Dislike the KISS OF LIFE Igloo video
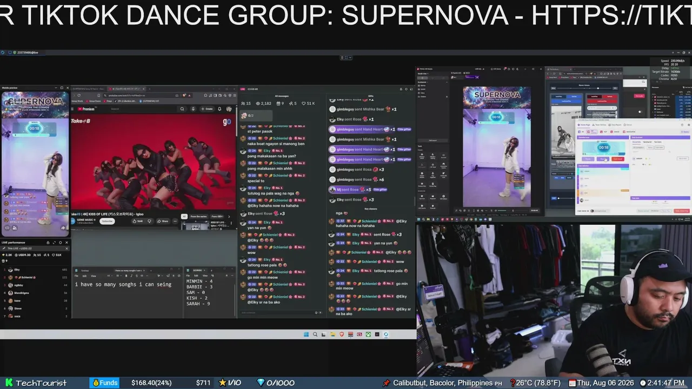Viewport: 692px width, 389px height. pyautogui.click(x=149, y=221)
